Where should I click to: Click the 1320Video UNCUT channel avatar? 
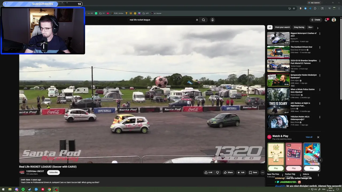coord(22,173)
